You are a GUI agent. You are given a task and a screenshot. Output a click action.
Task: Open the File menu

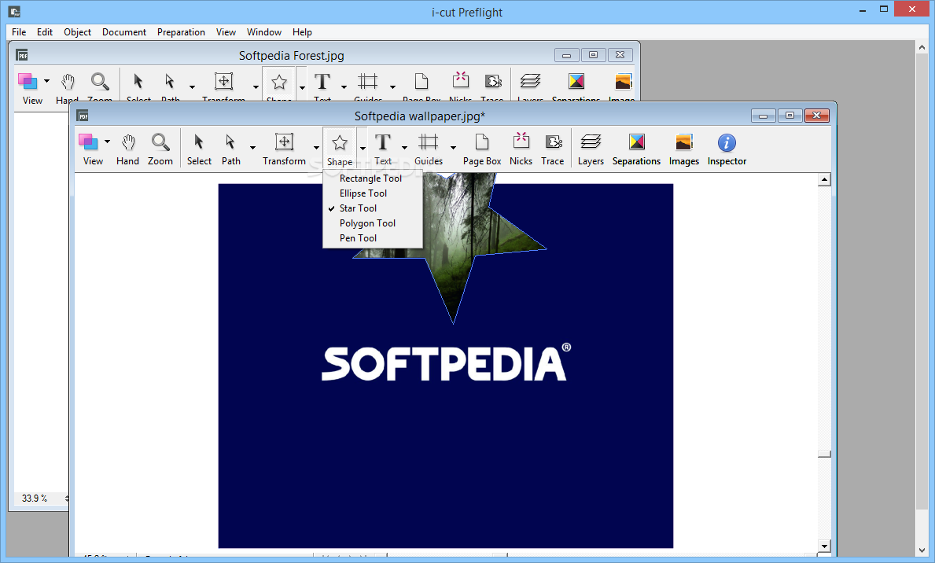coord(19,32)
